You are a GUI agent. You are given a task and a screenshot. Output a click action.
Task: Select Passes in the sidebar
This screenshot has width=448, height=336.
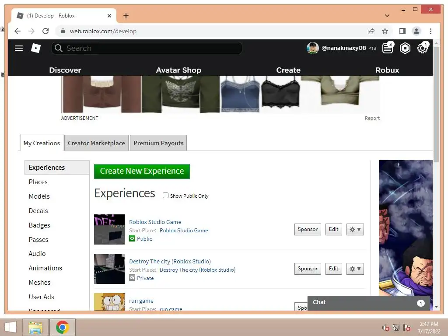pos(38,240)
